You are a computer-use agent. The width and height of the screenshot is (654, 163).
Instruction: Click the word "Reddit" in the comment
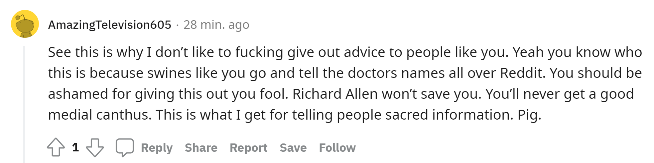(x=521, y=73)
